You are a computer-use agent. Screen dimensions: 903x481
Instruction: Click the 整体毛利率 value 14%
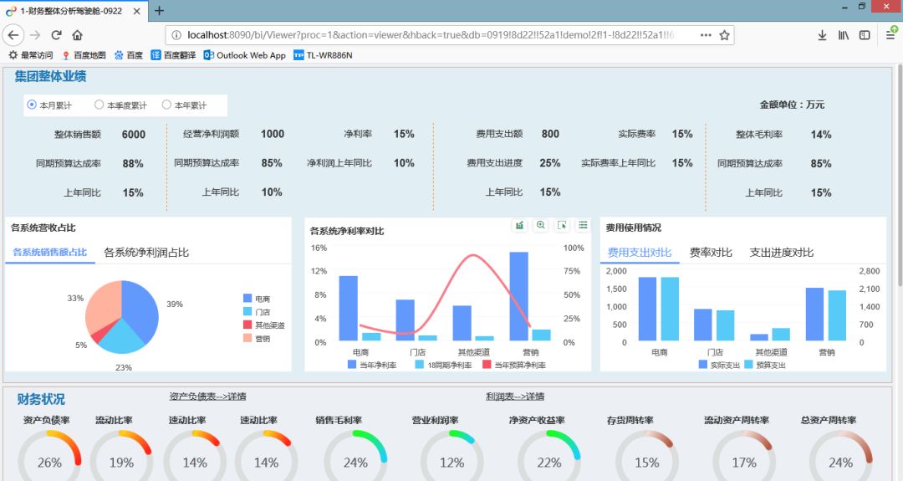point(821,134)
